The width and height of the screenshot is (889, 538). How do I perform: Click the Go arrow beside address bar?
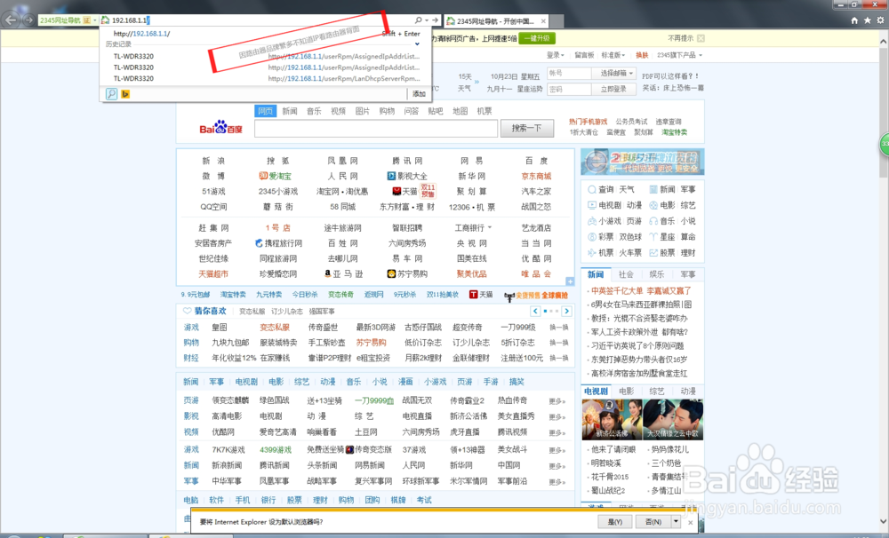[436, 20]
